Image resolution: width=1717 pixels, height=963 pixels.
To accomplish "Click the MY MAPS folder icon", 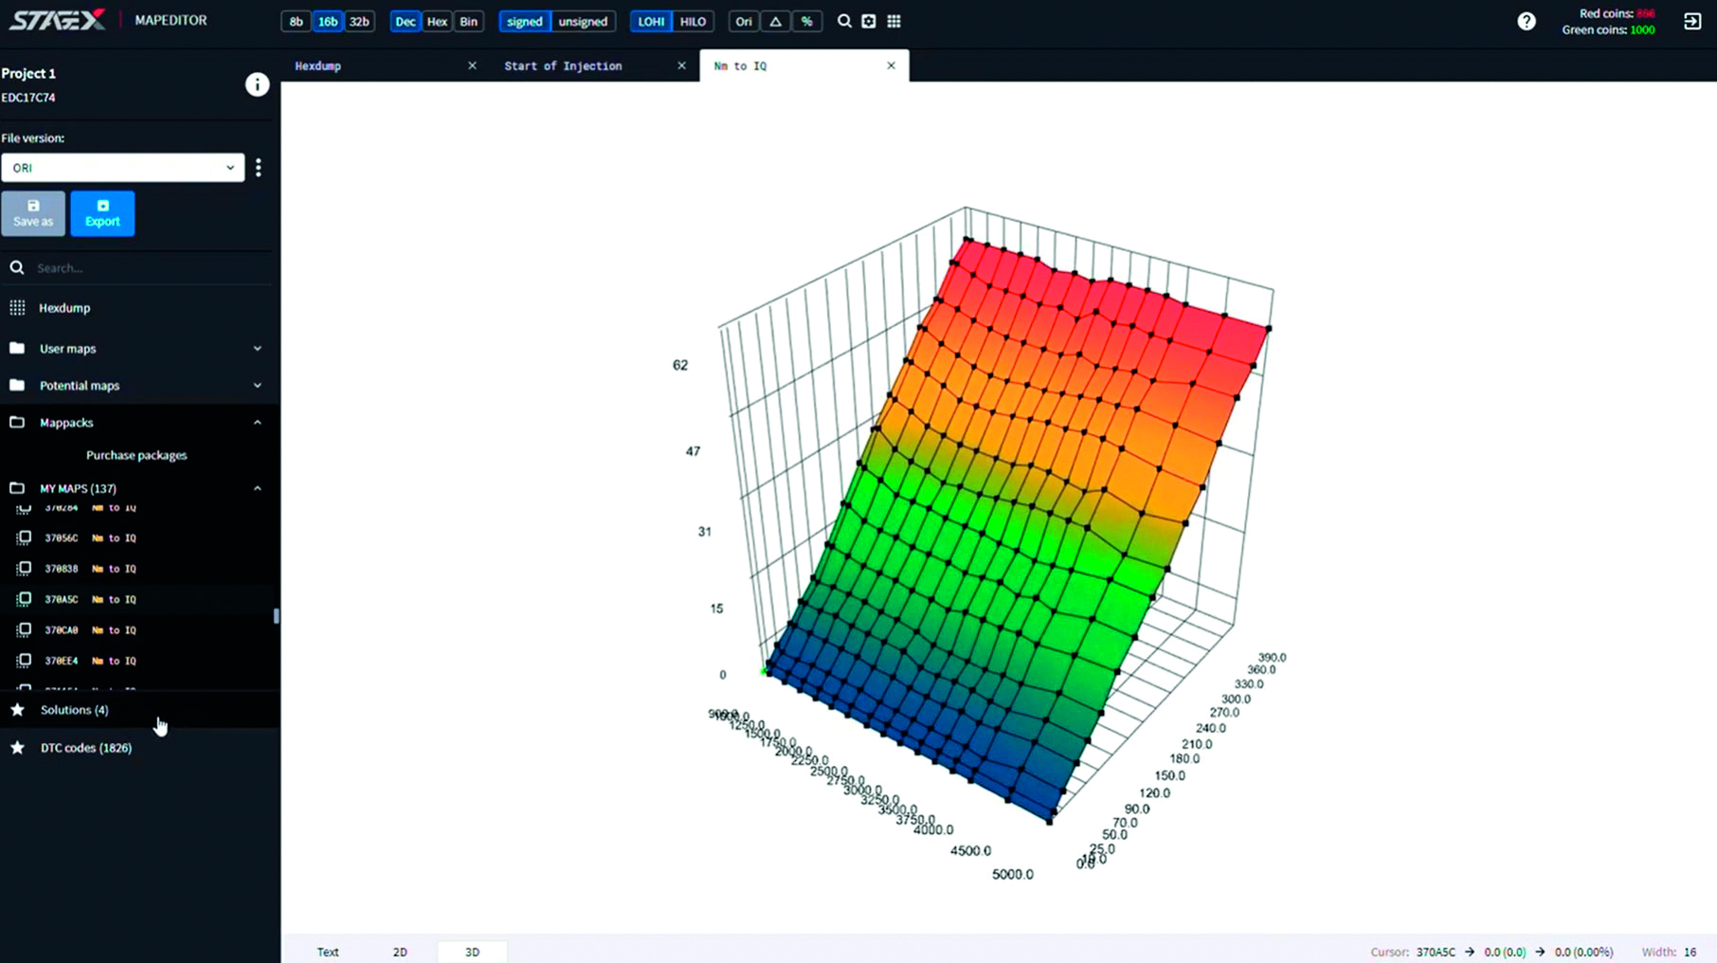I will click(17, 488).
